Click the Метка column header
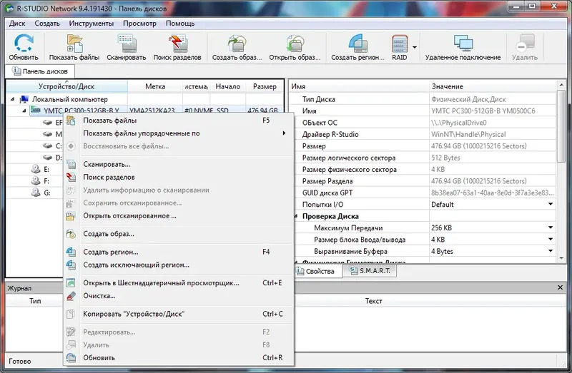The width and height of the screenshot is (572, 373). pos(155,86)
